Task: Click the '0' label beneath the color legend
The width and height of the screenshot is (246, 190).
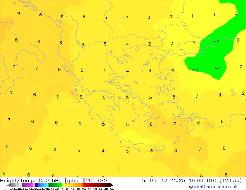Action: [62, 189]
